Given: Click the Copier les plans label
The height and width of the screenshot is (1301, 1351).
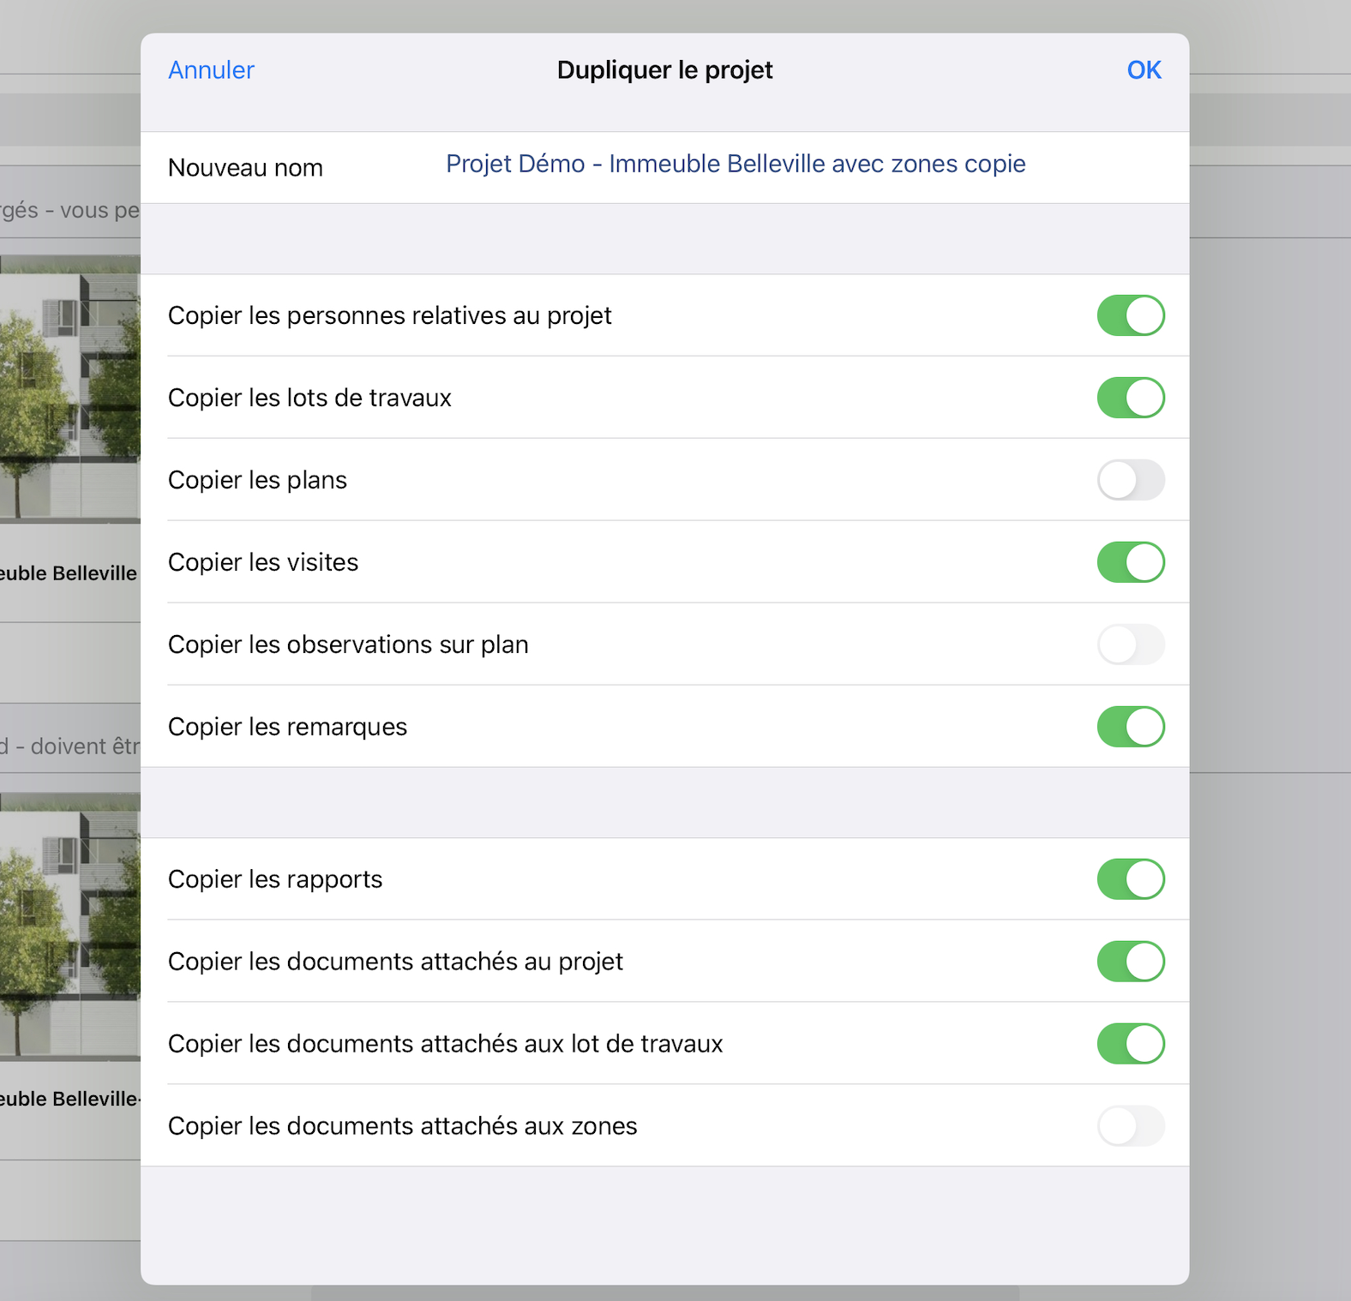Looking at the screenshot, I should pyautogui.click(x=257, y=480).
